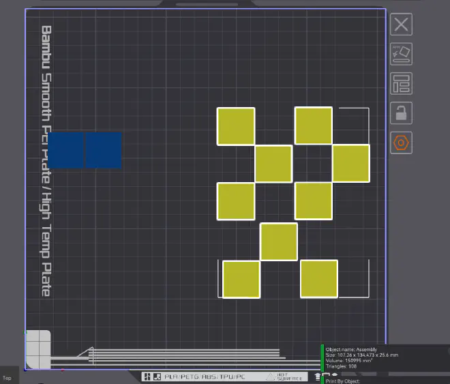The image size is (450, 384).
Task: Arrange objects on this plate
Action: coord(401,83)
